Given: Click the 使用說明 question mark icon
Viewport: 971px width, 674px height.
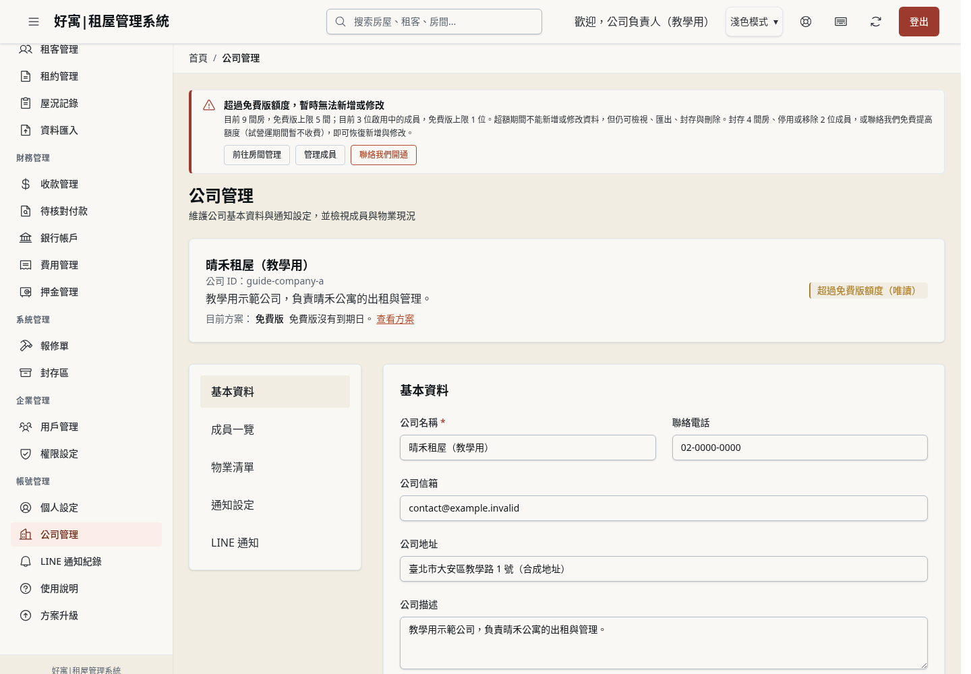Looking at the screenshot, I should point(26,588).
